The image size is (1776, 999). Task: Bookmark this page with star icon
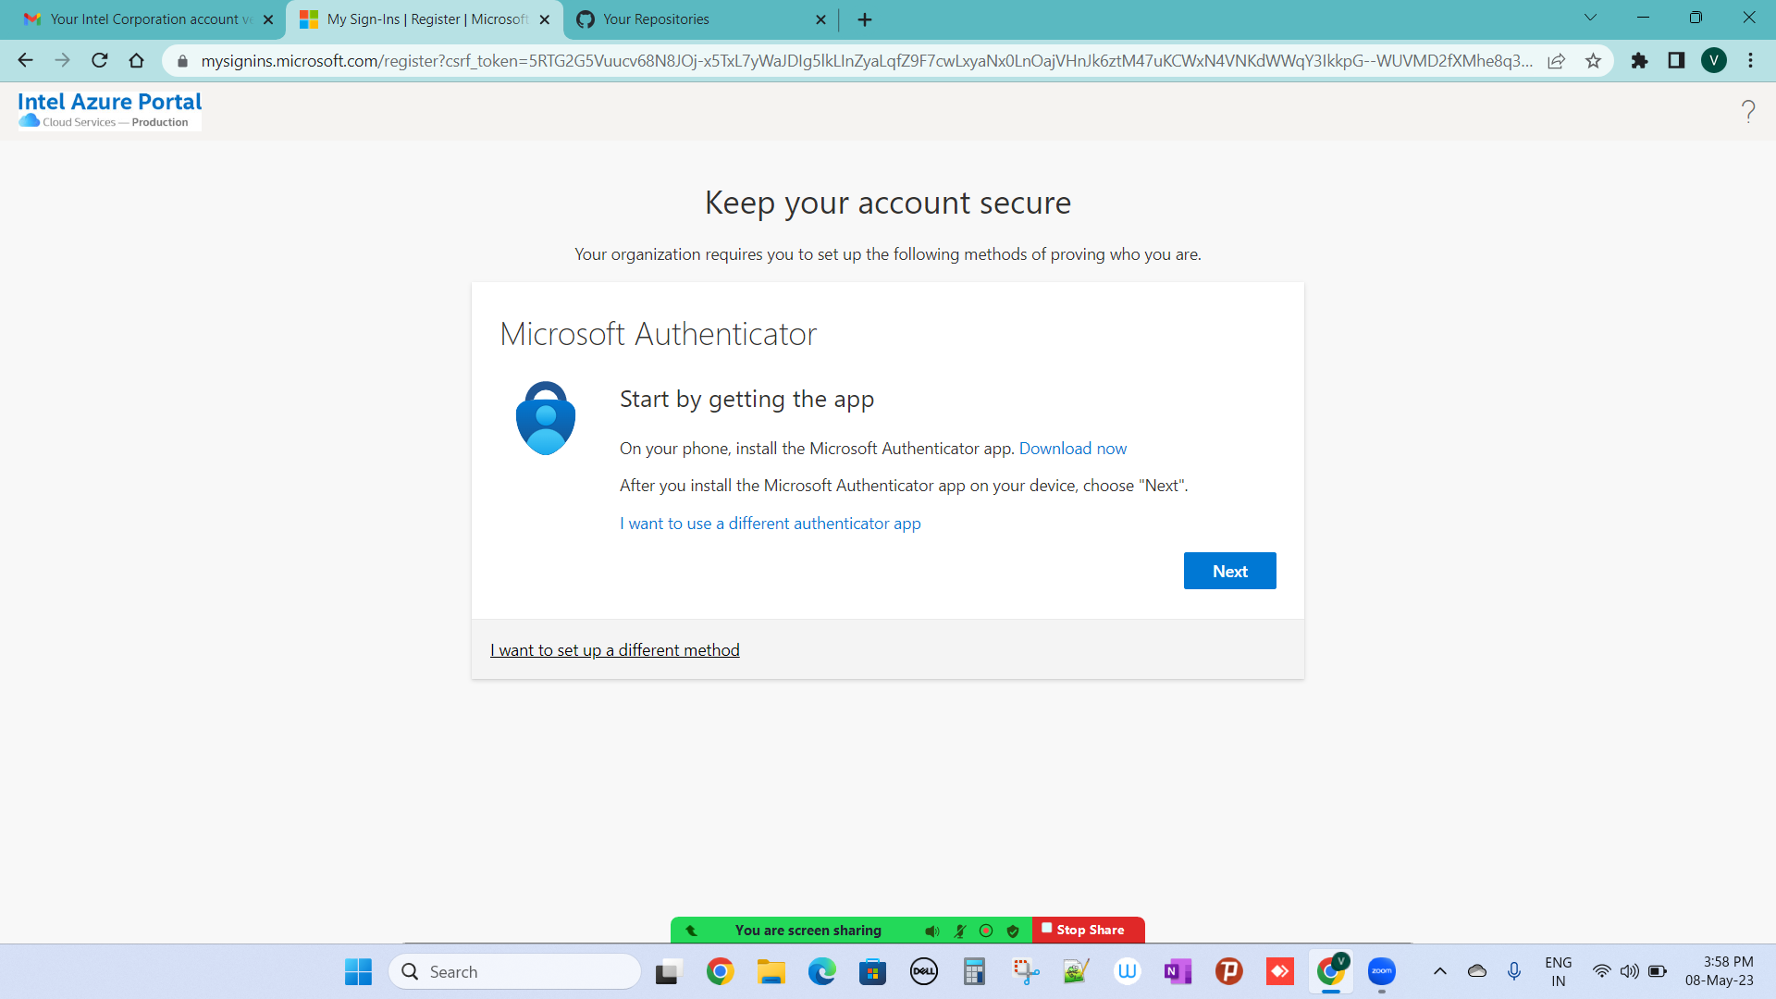coord(1593,61)
